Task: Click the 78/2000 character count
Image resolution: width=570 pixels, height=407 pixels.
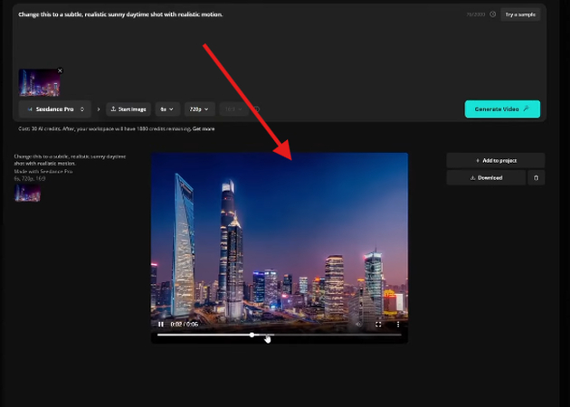Action: (x=476, y=14)
